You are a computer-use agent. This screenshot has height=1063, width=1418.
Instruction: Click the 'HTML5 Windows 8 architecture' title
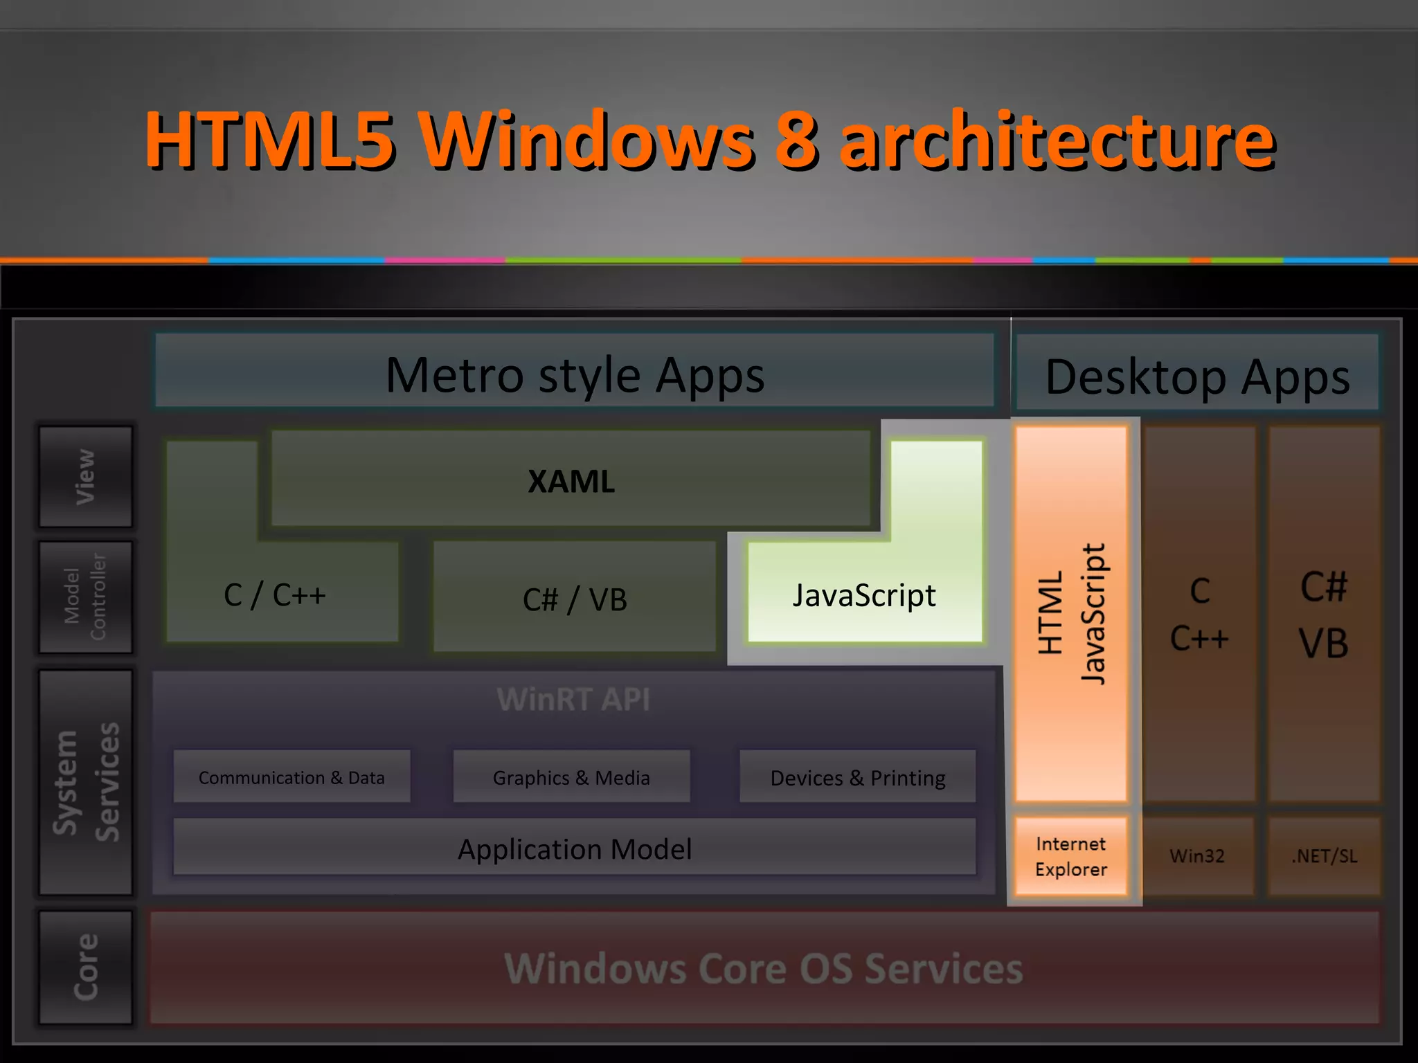point(710,140)
